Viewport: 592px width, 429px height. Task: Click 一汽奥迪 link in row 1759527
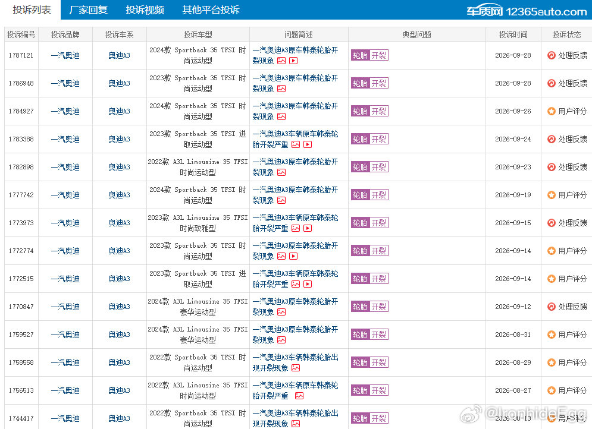click(x=65, y=335)
